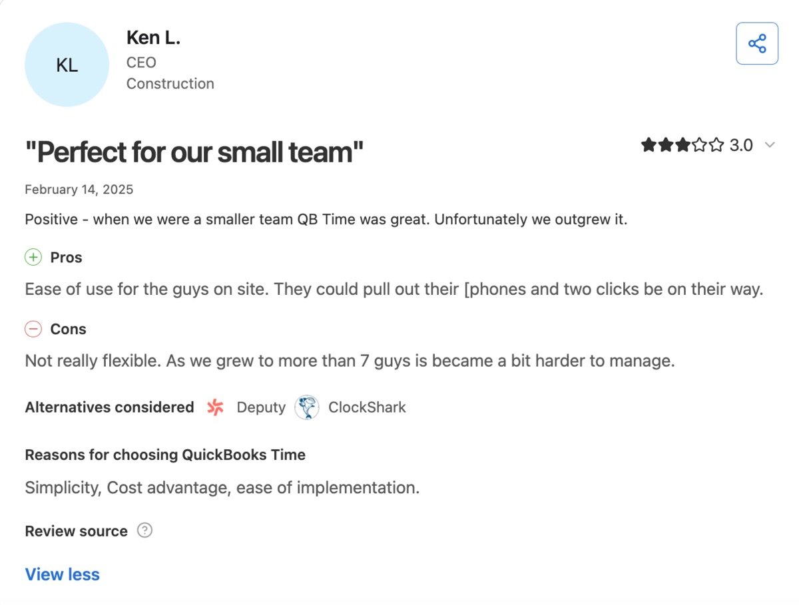799x605 pixels.
Task: Click the Alternatives considered label
Action: pos(110,407)
